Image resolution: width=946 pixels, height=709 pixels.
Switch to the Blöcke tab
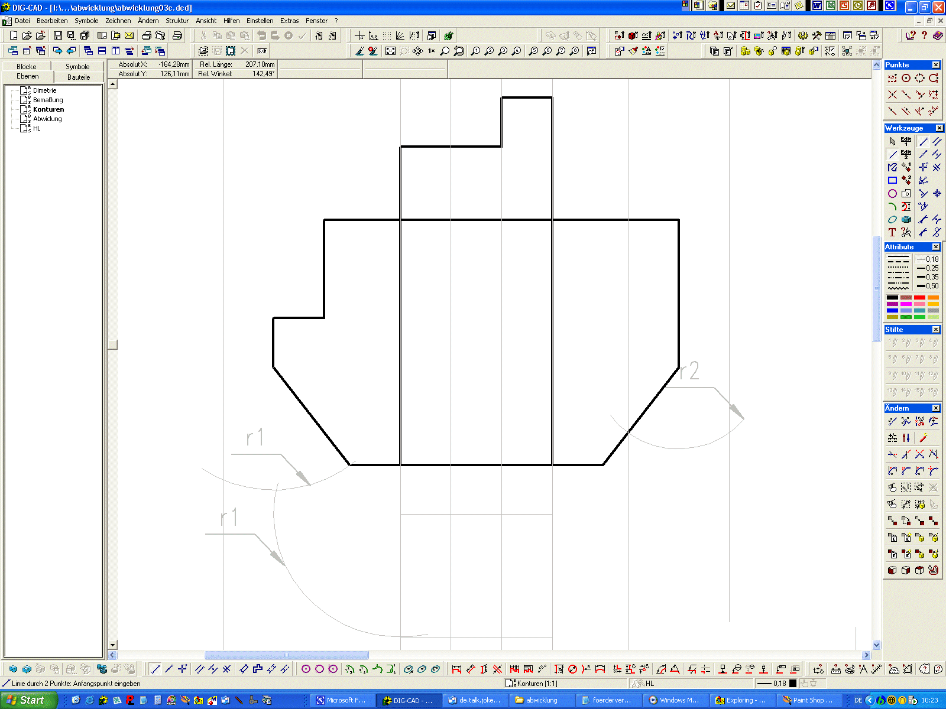coord(27,66)
